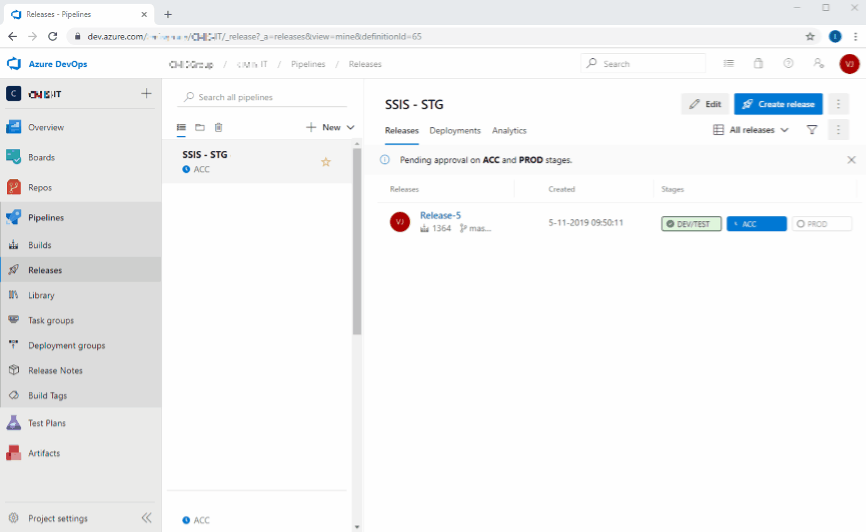Toggle list view for pipelines pane
The height and width of the screenshot is (532, 866).
pos(181,127)
